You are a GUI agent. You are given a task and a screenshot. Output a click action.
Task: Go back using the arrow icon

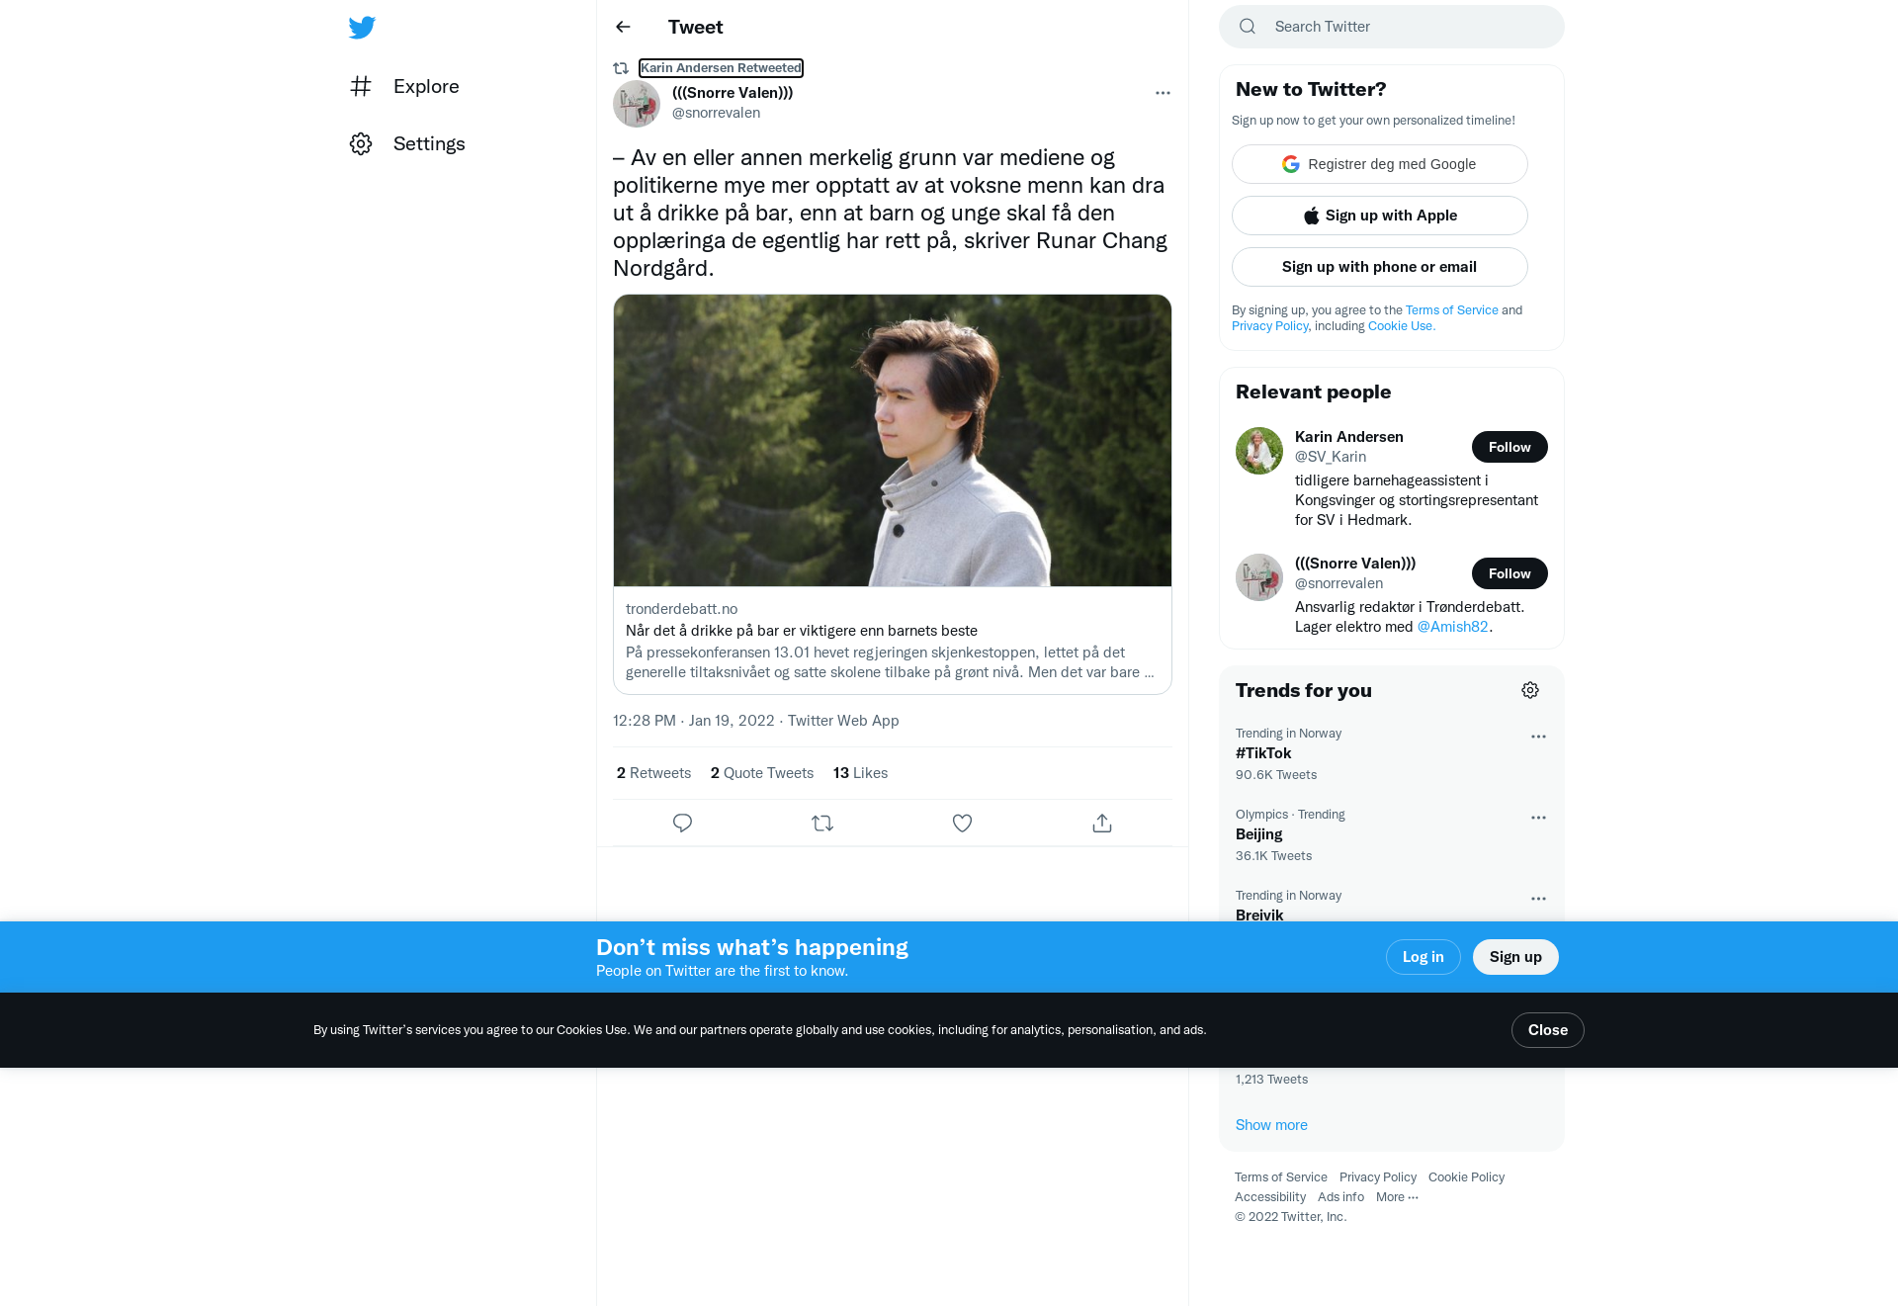click(x=623, y=27)
